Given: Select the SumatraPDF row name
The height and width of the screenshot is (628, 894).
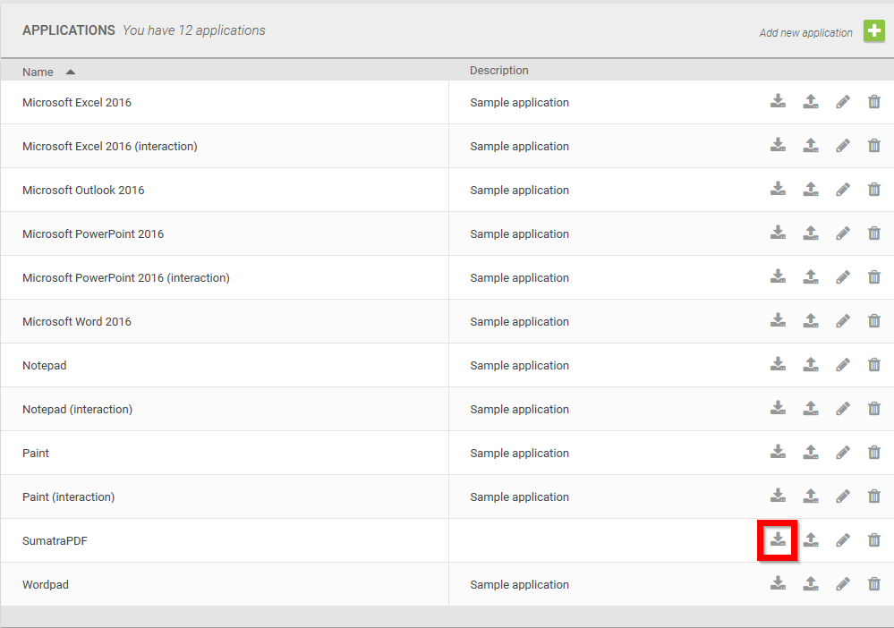Looking at the screenshot, I should tap(55, 541).
